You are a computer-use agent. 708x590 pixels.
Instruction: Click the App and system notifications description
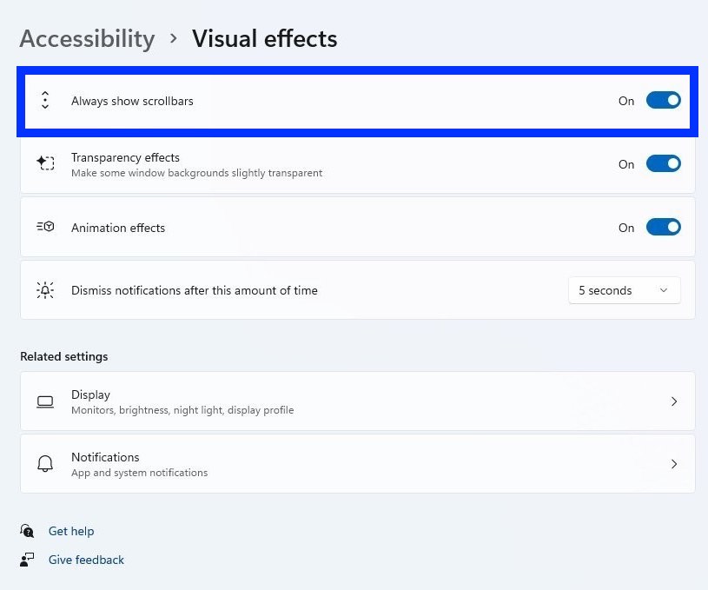[x=139, y=473]
